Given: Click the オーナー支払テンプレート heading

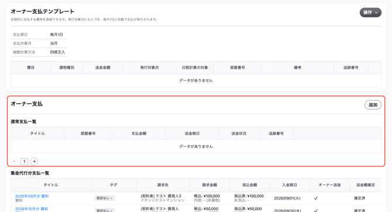Looking at the screenshot, I should coord(43,12).
